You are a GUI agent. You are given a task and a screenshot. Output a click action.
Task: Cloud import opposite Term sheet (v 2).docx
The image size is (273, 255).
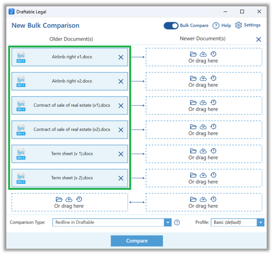point(203,175)
